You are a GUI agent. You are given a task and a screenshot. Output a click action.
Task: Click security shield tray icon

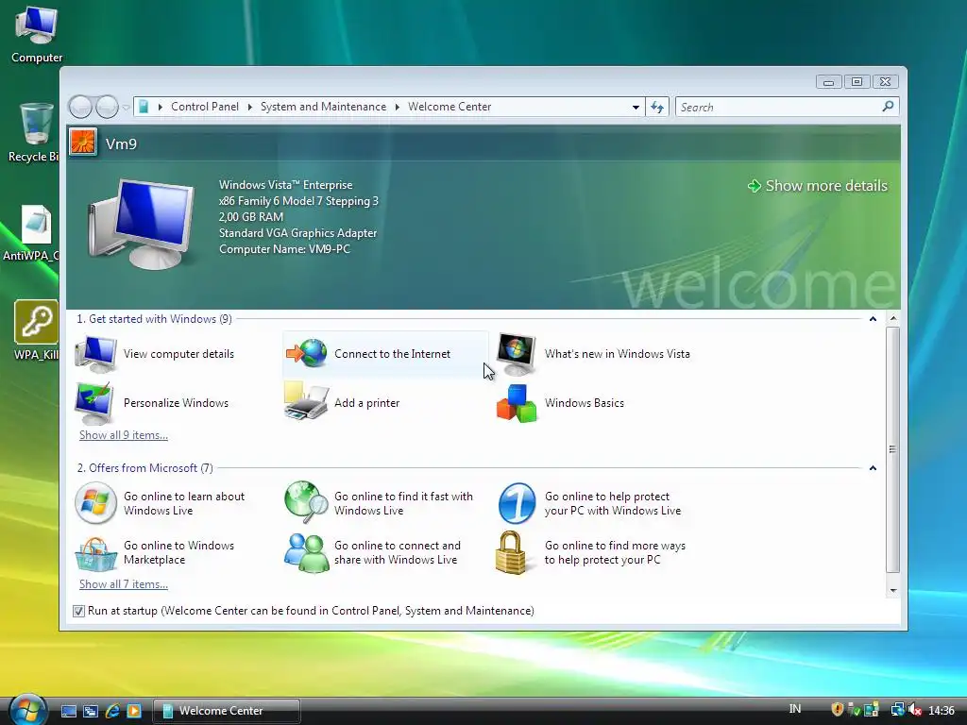(x=837, y=710)
